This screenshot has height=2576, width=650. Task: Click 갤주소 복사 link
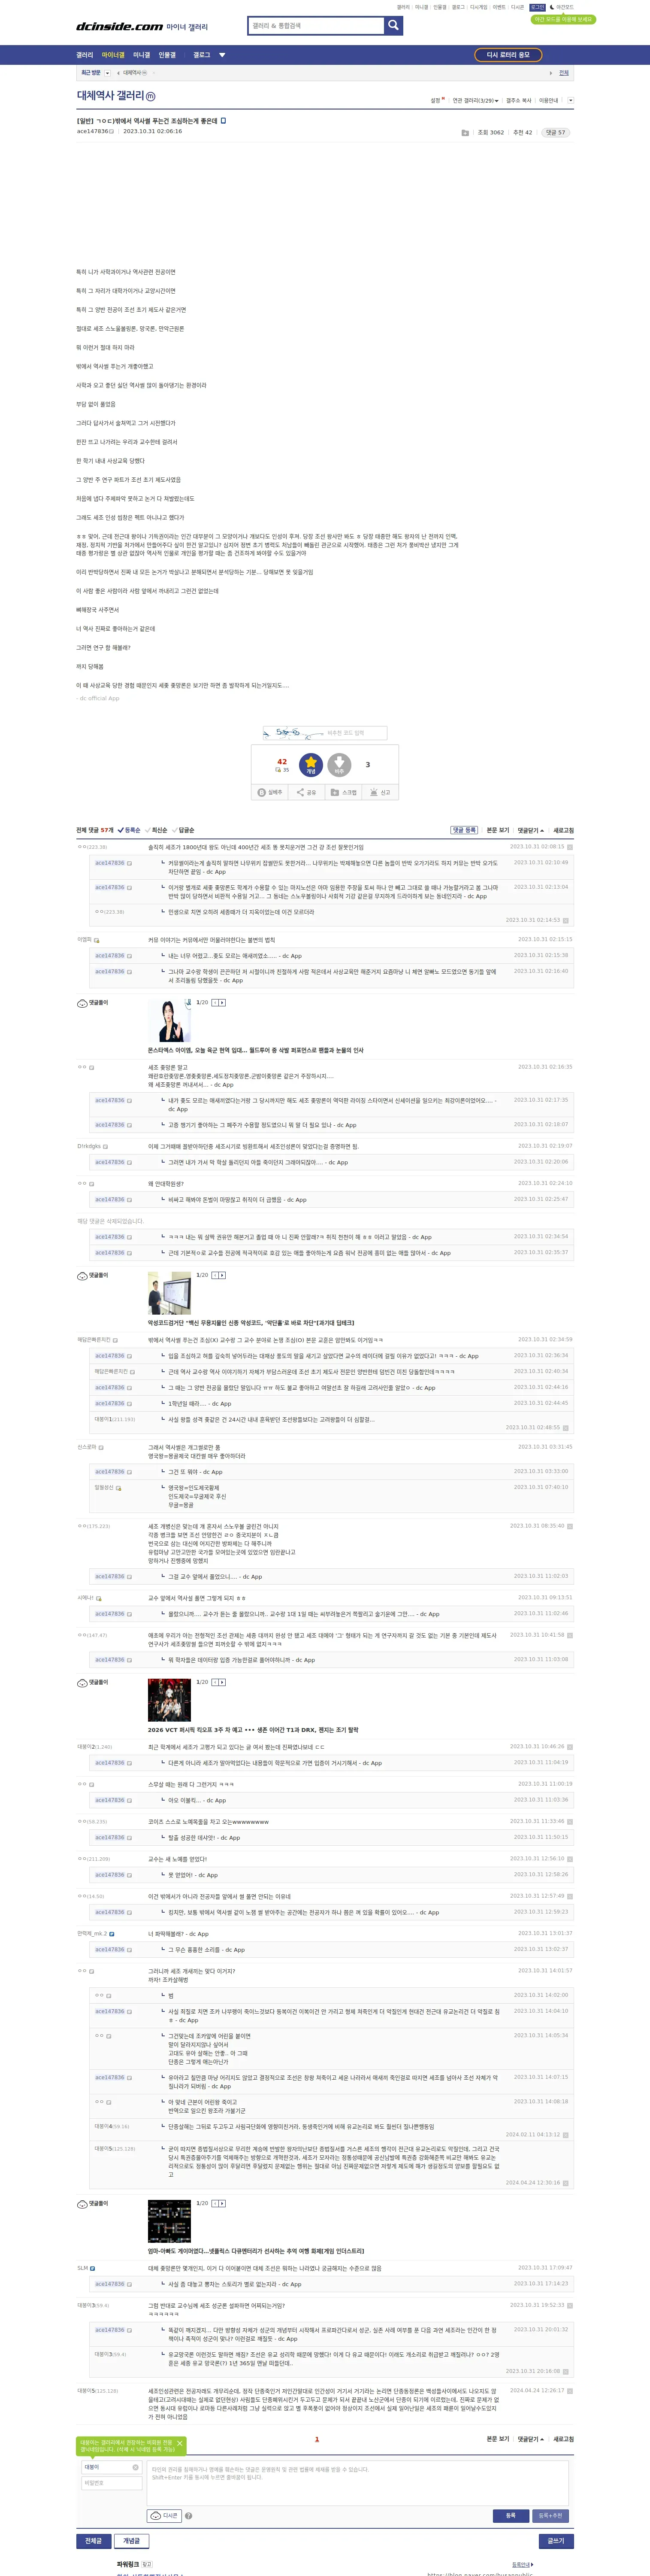tap(519, 100)
